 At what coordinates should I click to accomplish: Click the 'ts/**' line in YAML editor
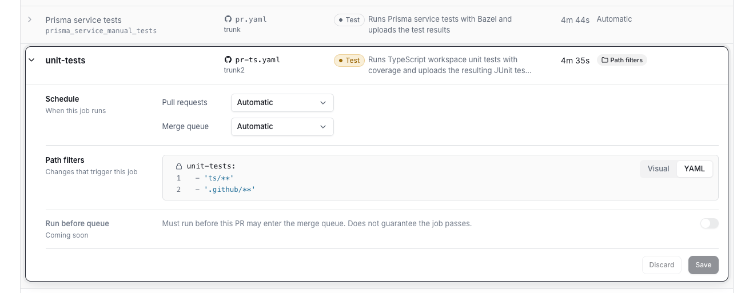(x=218, y=178)
